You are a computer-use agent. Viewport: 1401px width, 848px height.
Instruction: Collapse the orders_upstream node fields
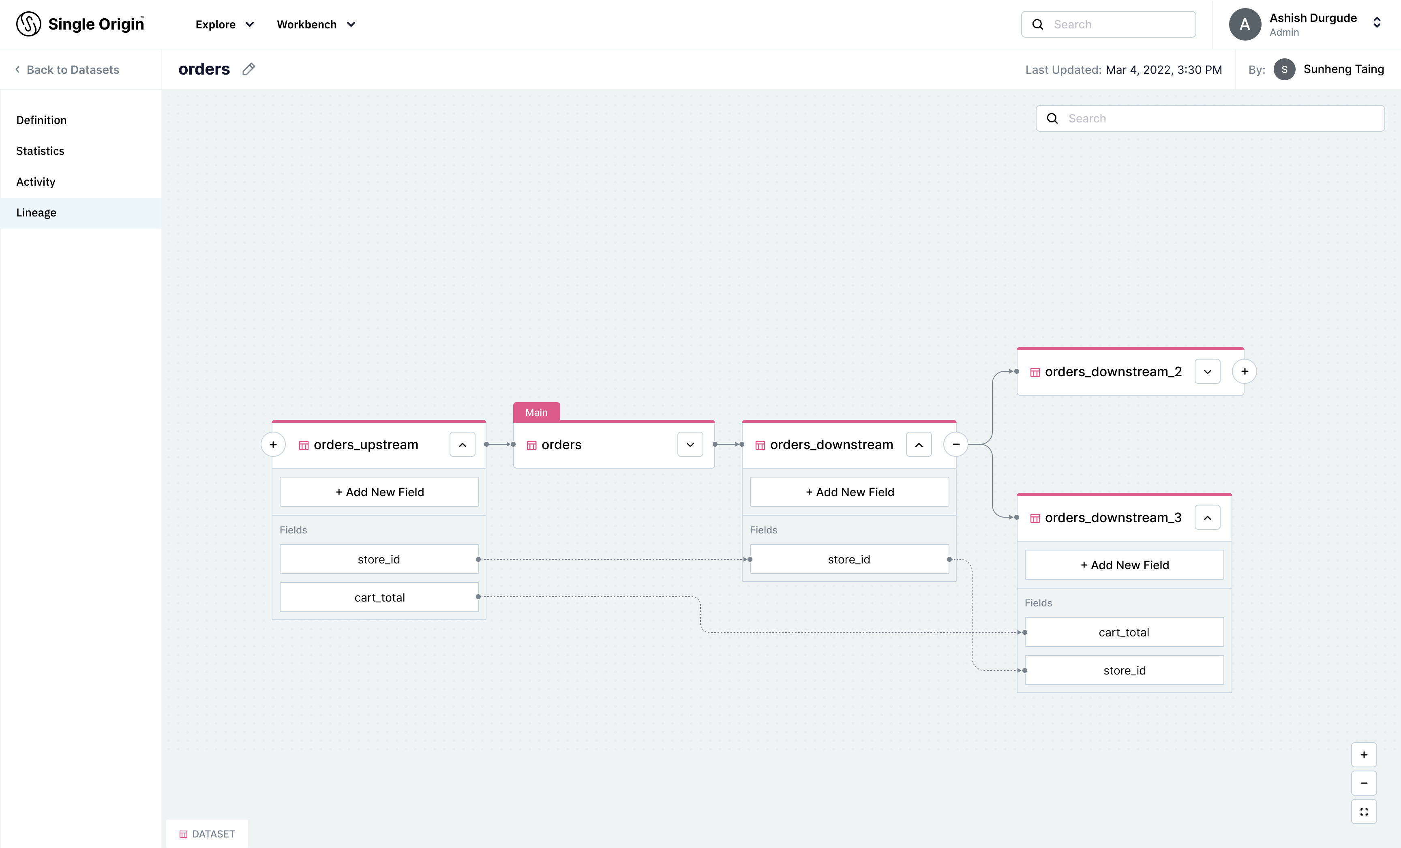462,445
